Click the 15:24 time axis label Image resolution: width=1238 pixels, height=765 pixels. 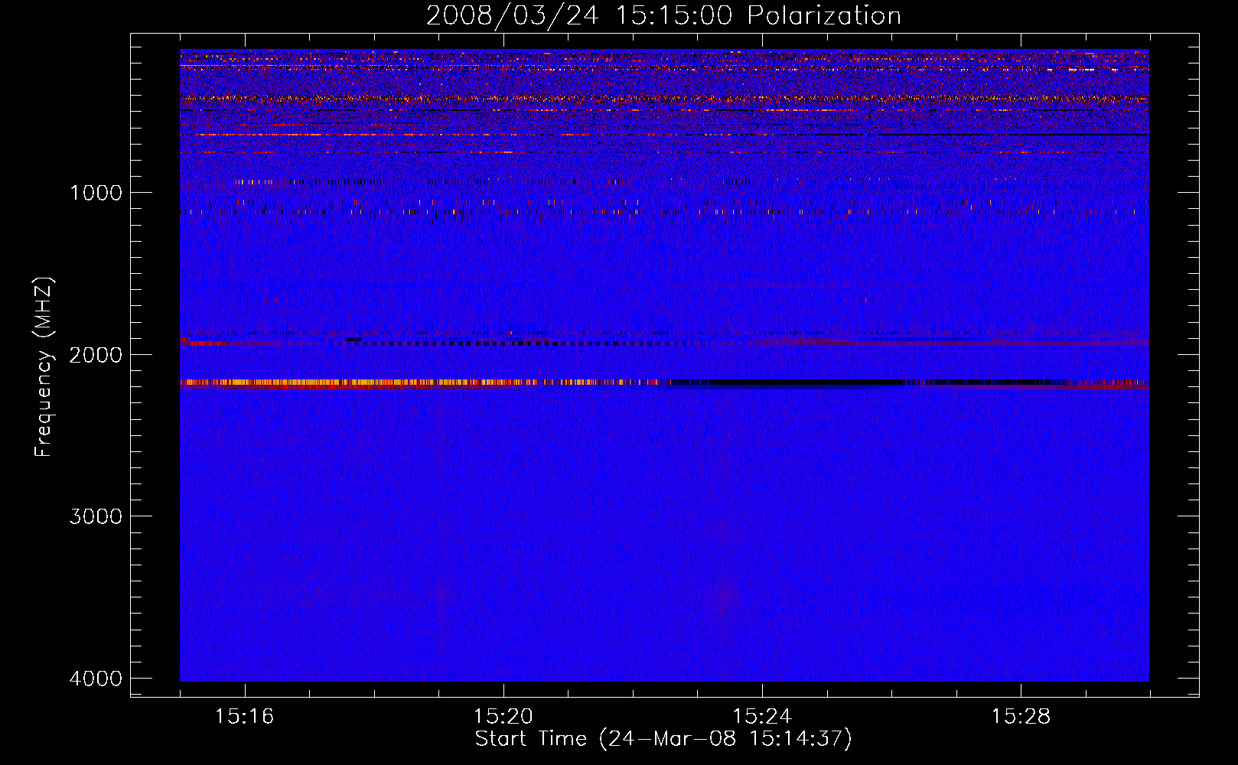[761, 717]
